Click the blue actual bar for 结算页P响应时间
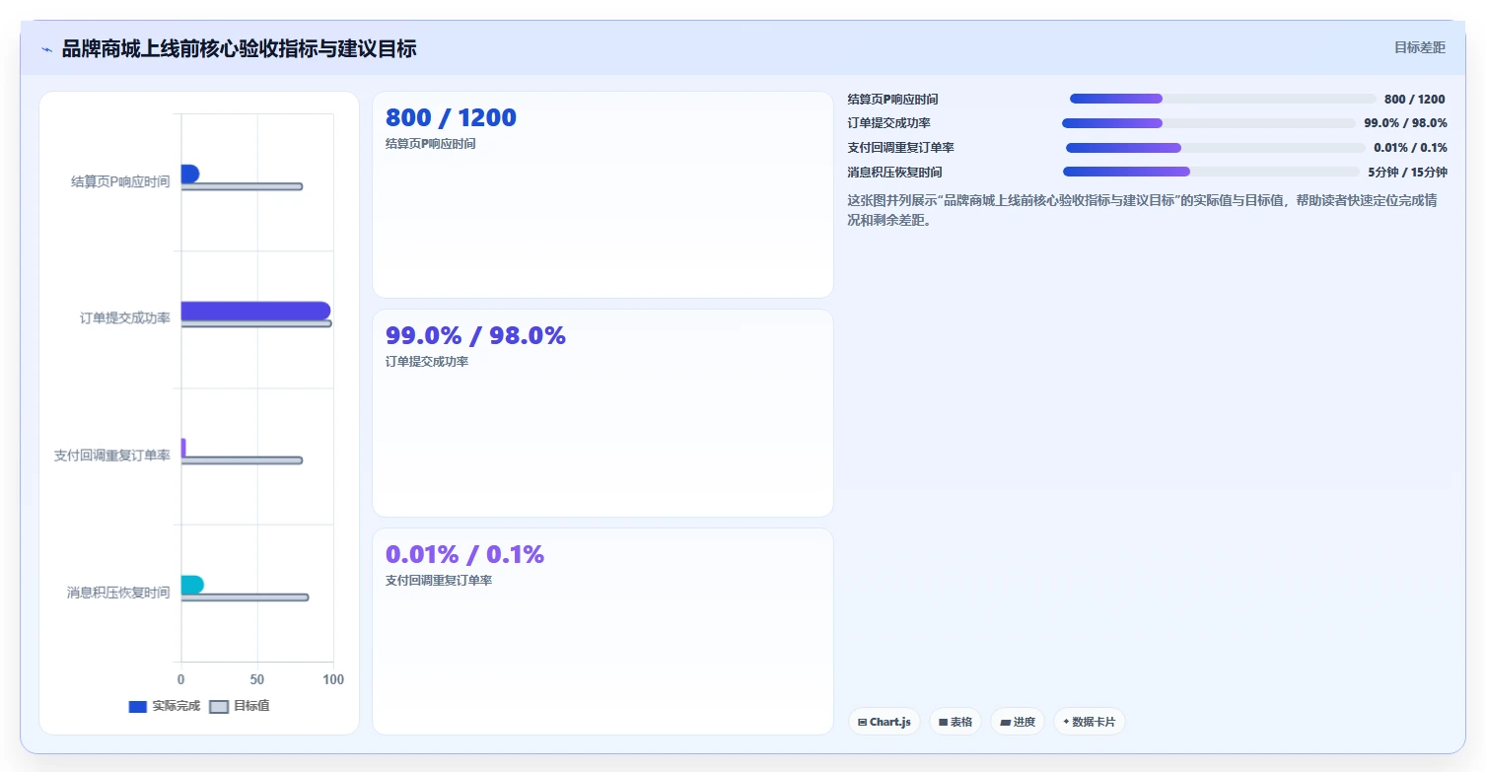This screenshot has width=1486, height=772. [189, 174]
